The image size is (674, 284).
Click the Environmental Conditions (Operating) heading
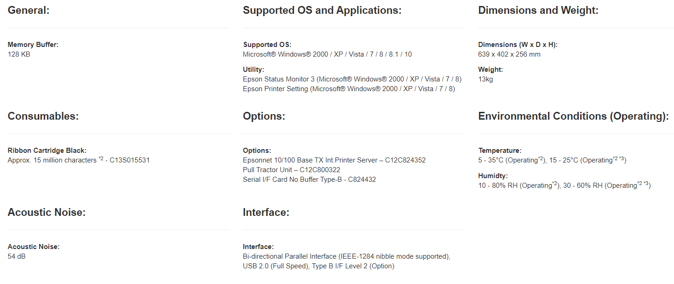tap(573, 116)
